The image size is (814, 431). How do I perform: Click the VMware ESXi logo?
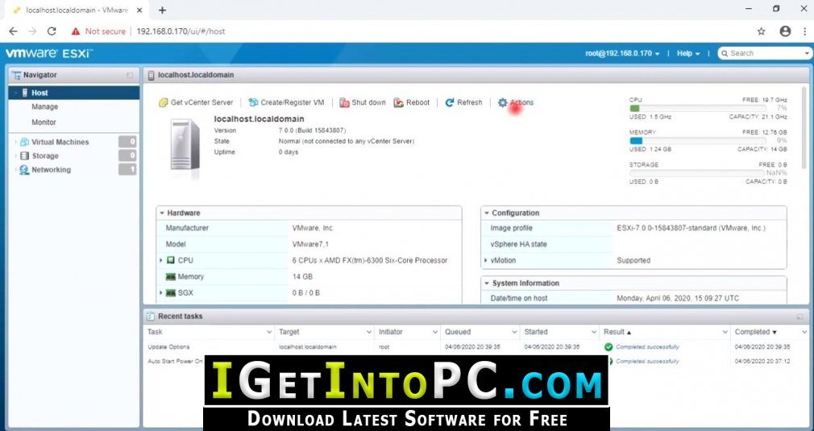49,53
